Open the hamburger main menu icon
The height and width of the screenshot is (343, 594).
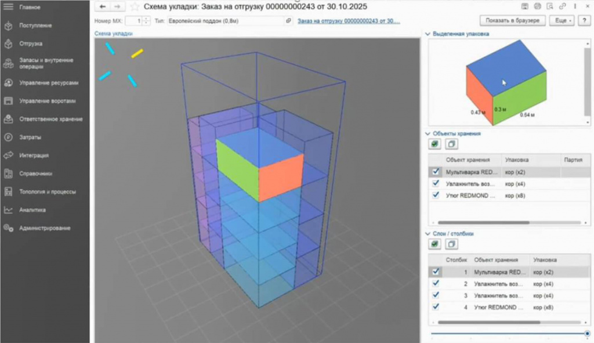[x=8, y=7]
